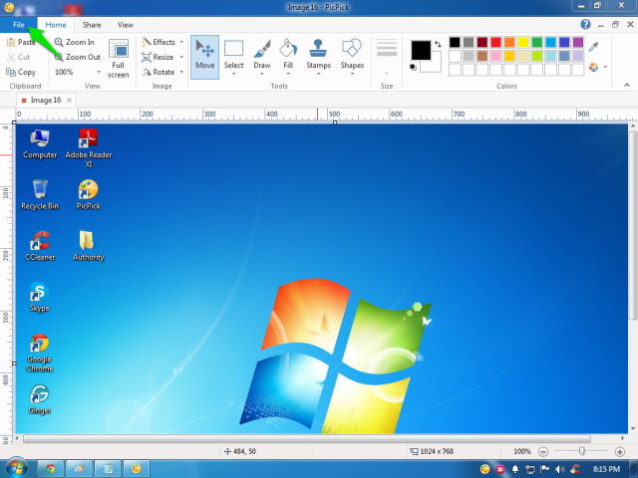
Task: Open the line Size selector
Action: 387,57
